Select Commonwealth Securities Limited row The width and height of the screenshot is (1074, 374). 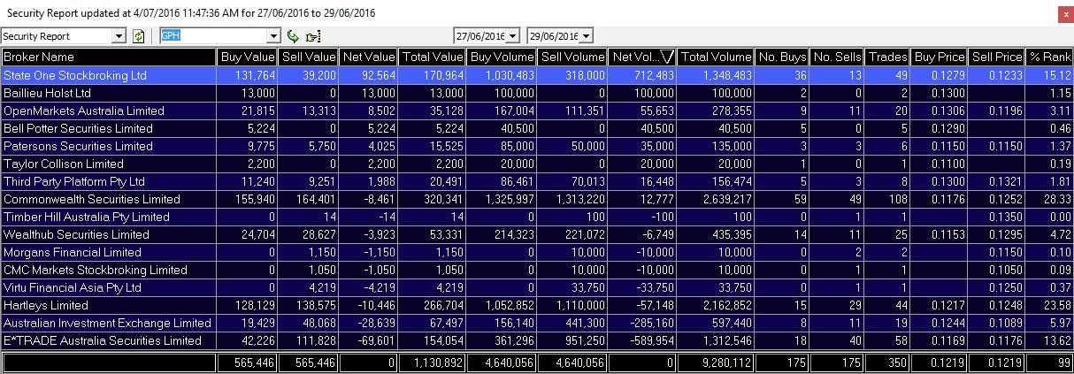tap(536, 200)
